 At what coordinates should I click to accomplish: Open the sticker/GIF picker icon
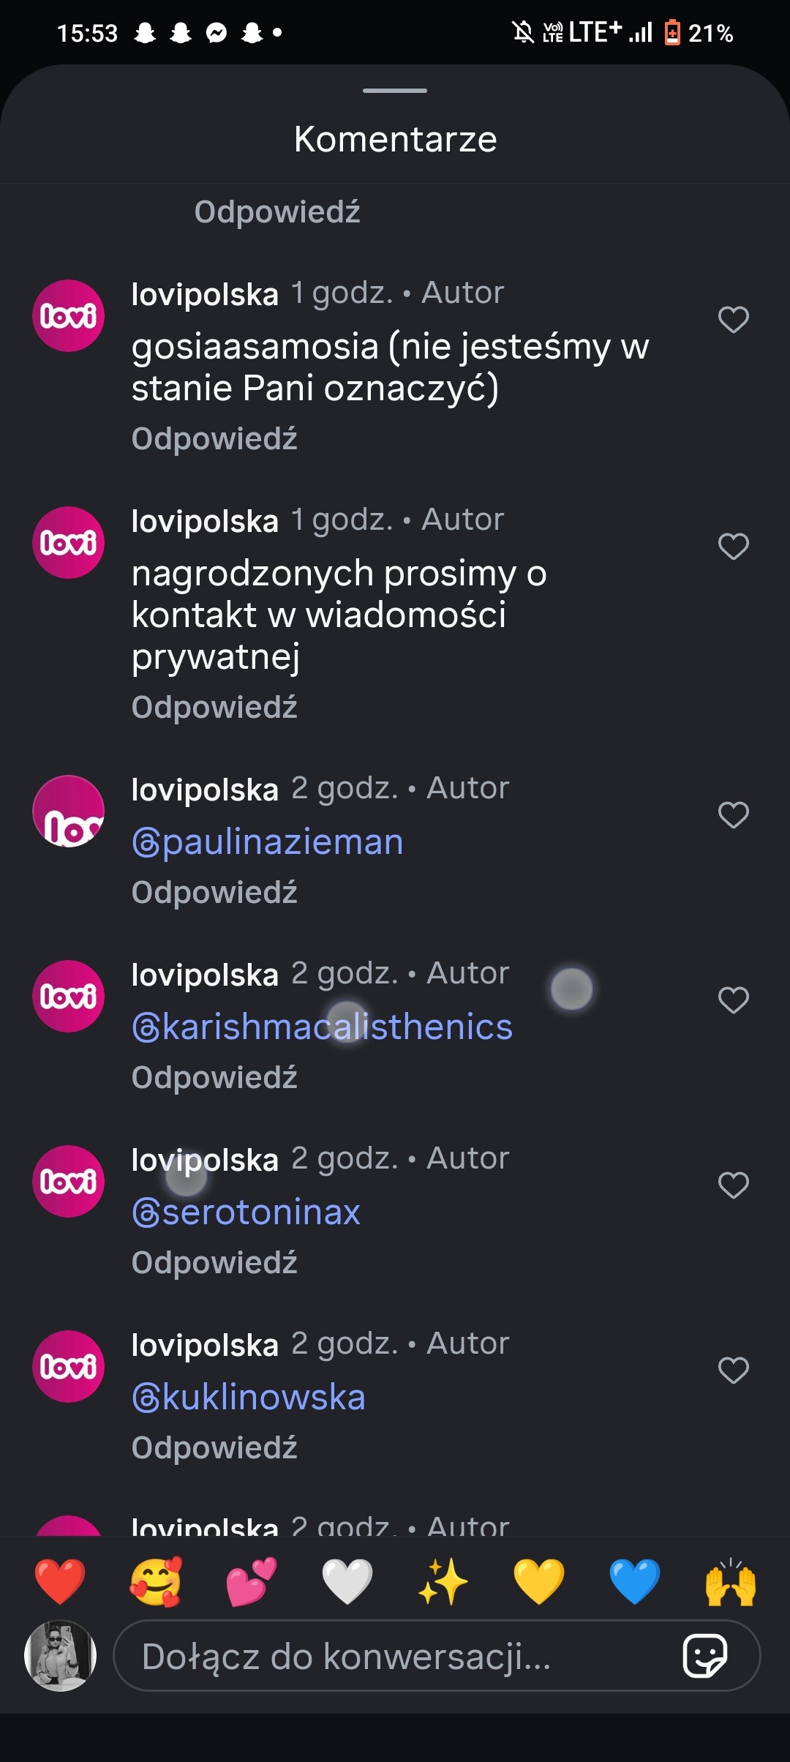[x=704, y=1655]
